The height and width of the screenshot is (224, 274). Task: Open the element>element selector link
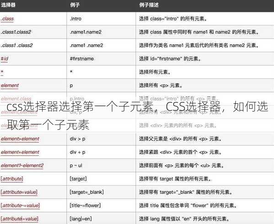20,139
